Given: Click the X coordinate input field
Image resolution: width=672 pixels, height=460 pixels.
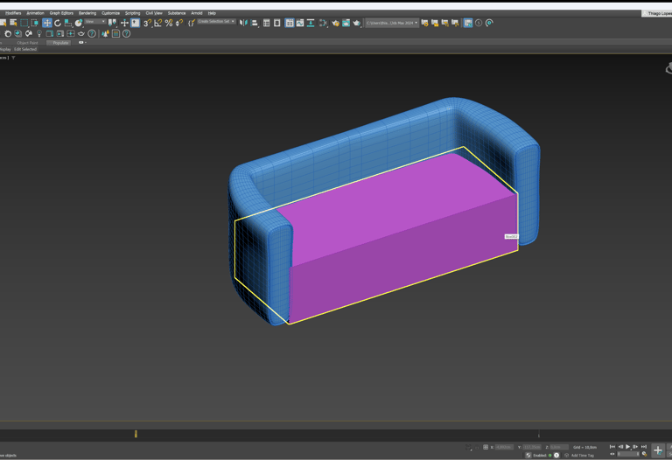Looking at the screenshot, I should click(x=503, y=447).
